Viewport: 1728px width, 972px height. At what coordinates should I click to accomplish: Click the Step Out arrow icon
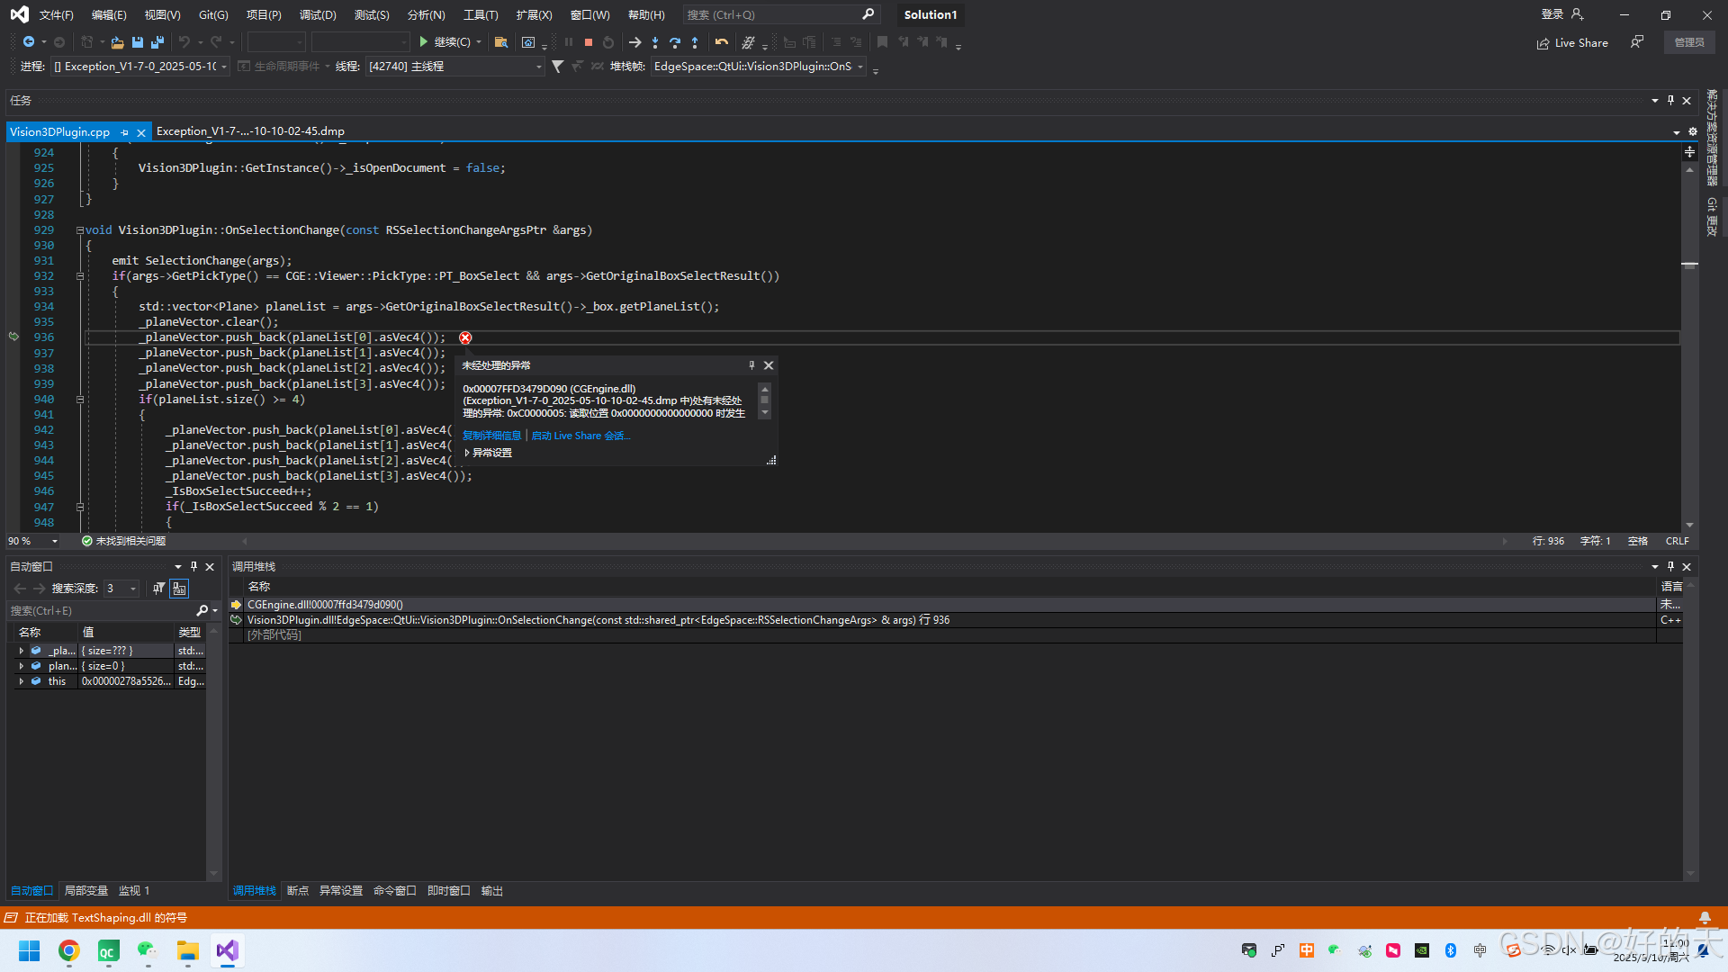[x=695, y=42]
